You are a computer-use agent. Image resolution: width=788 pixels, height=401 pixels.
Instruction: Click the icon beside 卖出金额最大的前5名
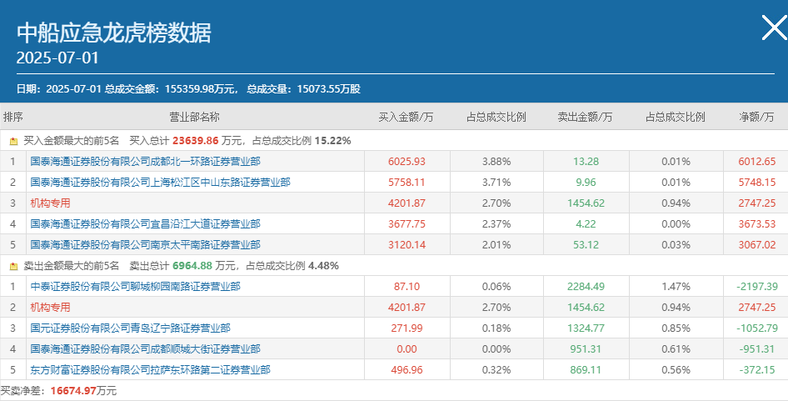click(13, 266)
